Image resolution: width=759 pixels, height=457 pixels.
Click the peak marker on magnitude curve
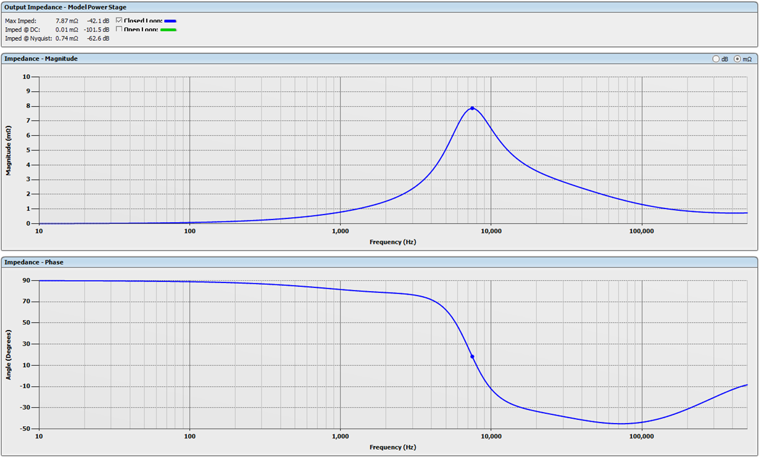(472, 108)
